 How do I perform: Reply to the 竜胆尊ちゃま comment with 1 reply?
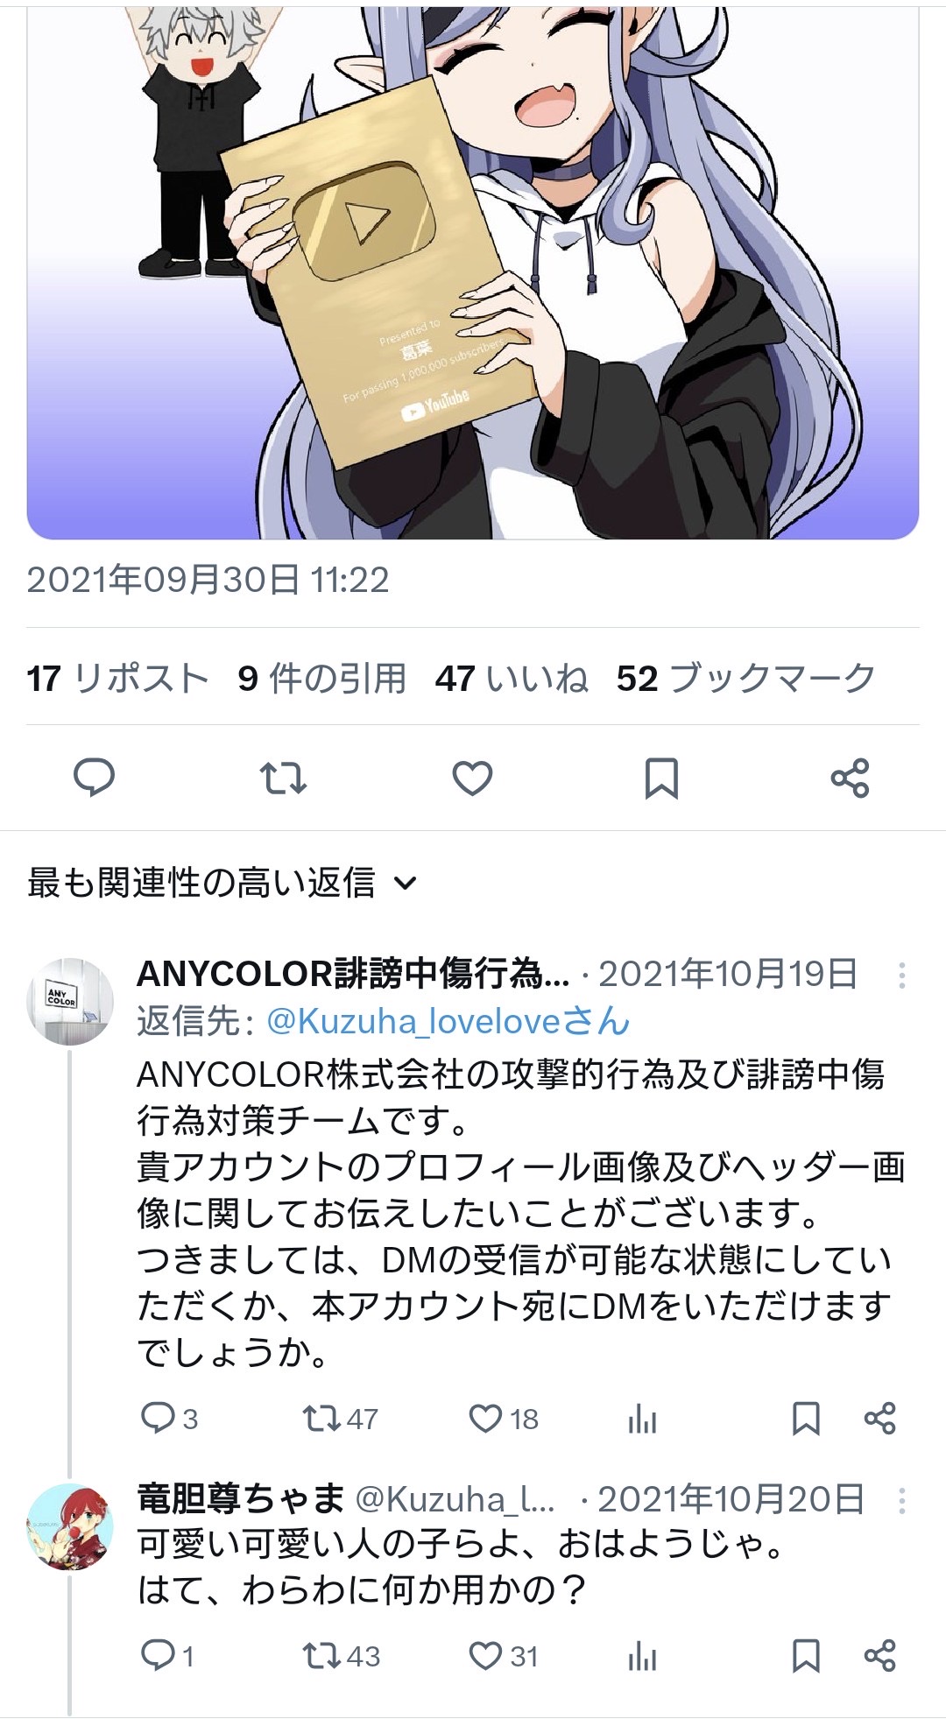click(167, 1656)
